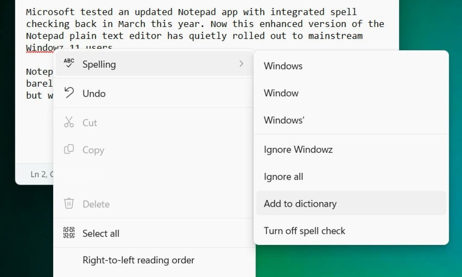462x277 pixels.
Task: Click the Copy pages icon
Action: pyautogui.click(x=69, y=149)
